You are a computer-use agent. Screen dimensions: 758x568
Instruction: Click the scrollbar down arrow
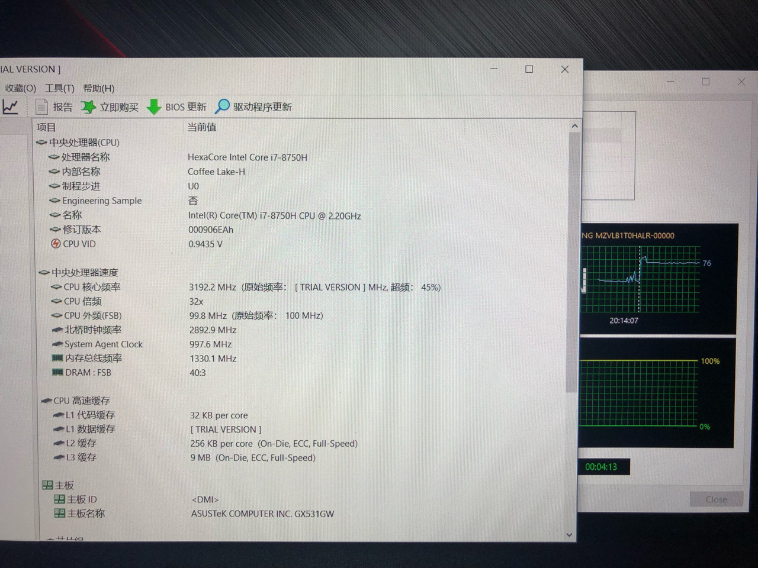(x=569, y=534)
